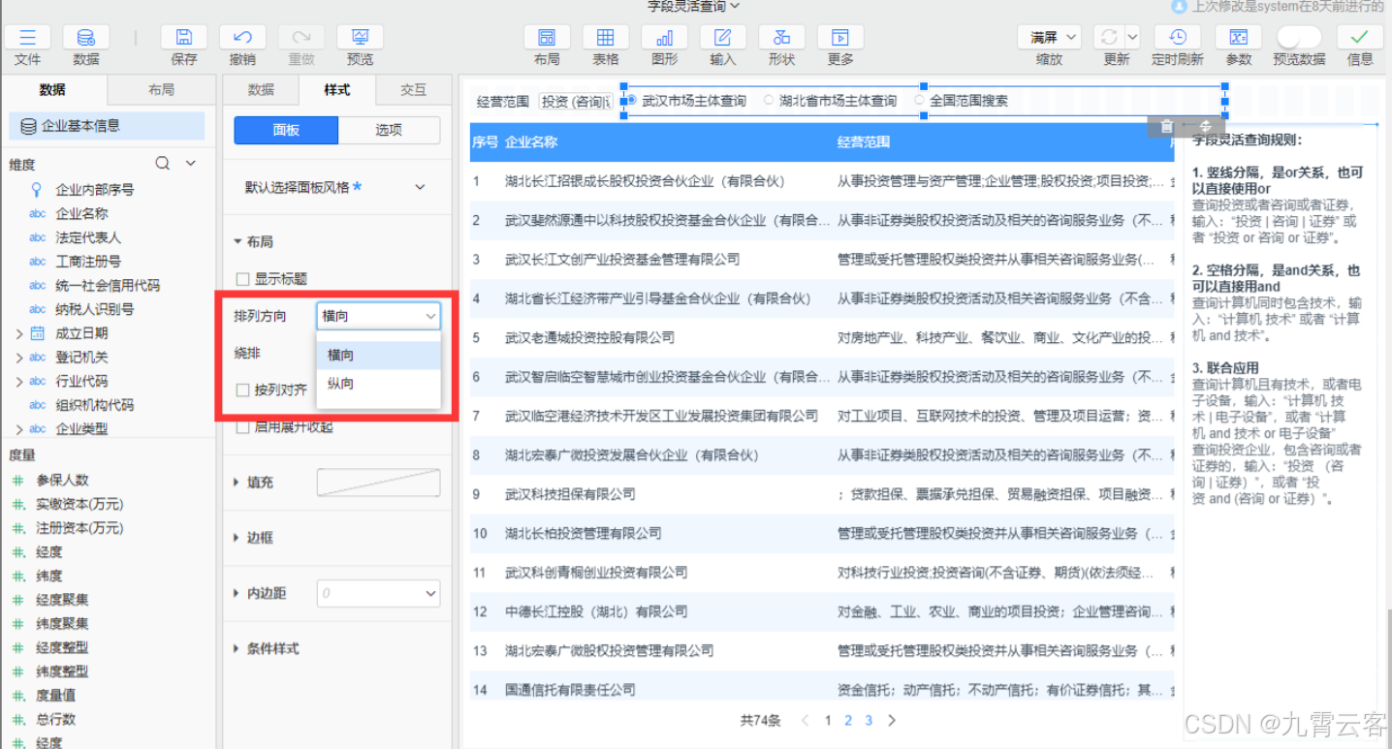This screenshot has width=1392, height=749.
Task: Switch to 样式 tab
Action: click(x=337, y=90)
